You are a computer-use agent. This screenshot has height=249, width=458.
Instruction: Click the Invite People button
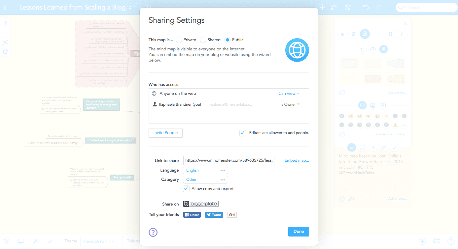pos(165,133)
